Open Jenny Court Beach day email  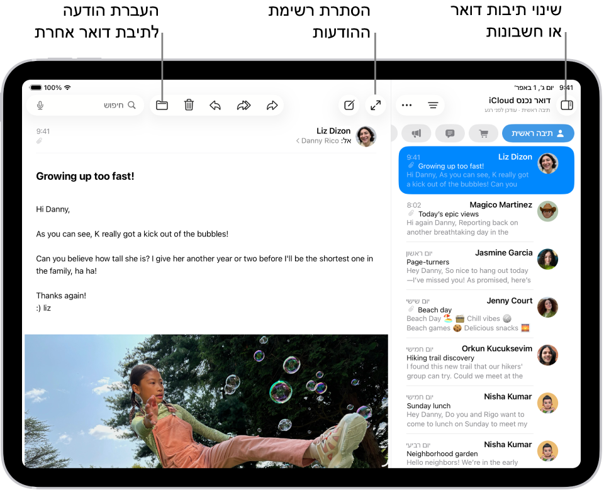click(x=486, y=314)
